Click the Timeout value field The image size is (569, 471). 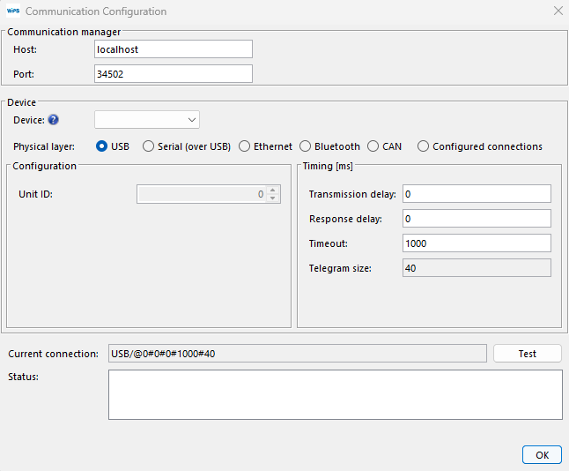(x=476, y=243)
